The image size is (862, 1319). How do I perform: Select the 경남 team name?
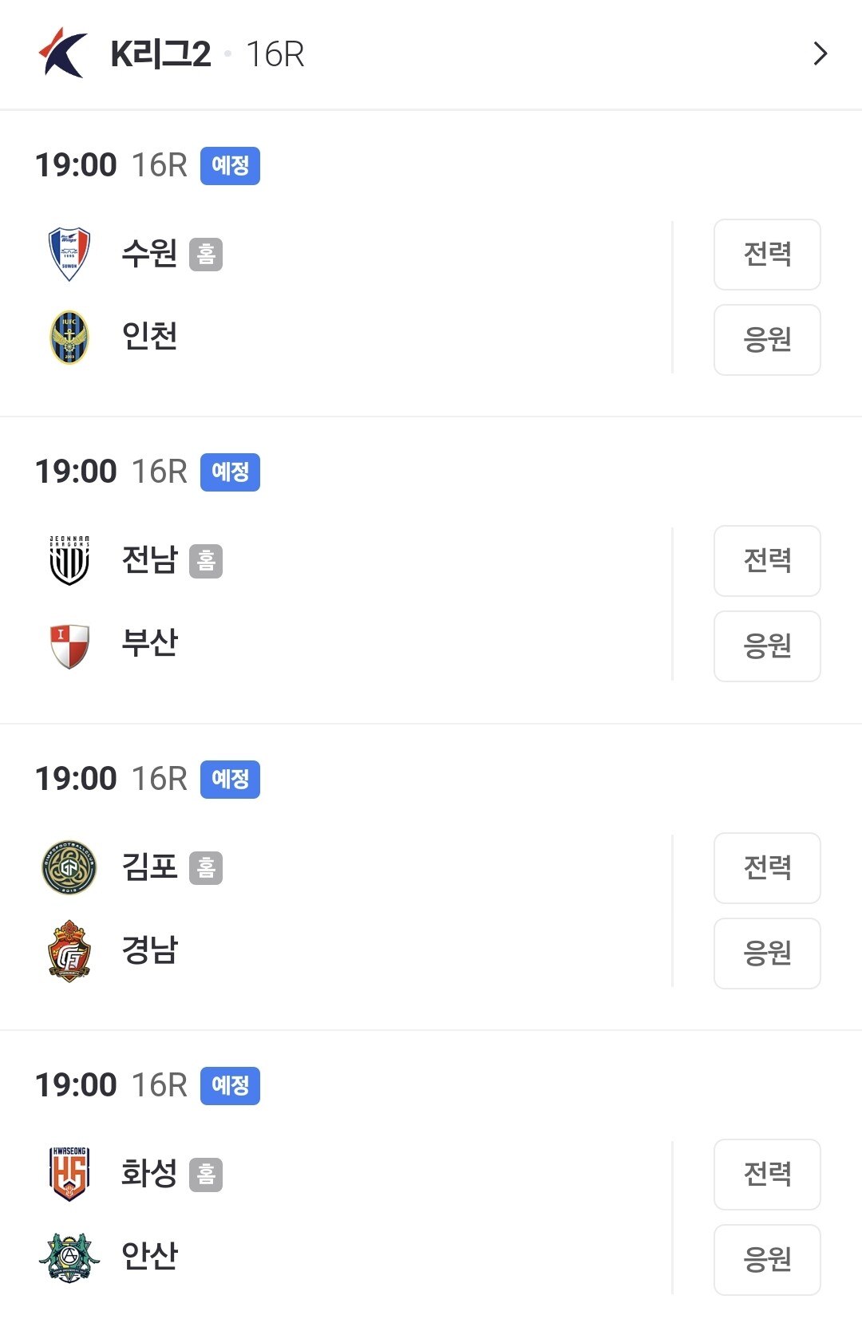149,950
